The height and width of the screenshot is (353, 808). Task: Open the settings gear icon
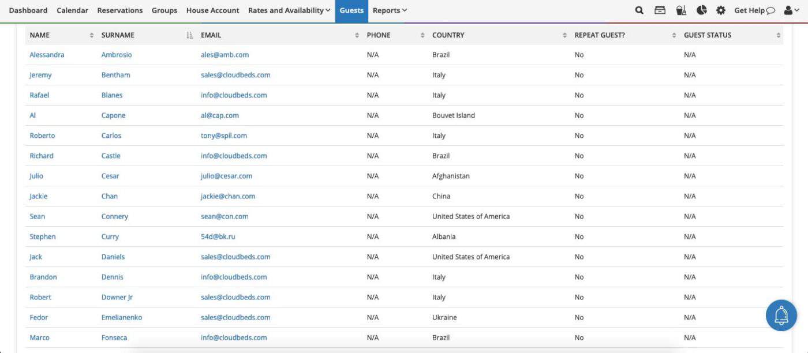coord(720,10)
